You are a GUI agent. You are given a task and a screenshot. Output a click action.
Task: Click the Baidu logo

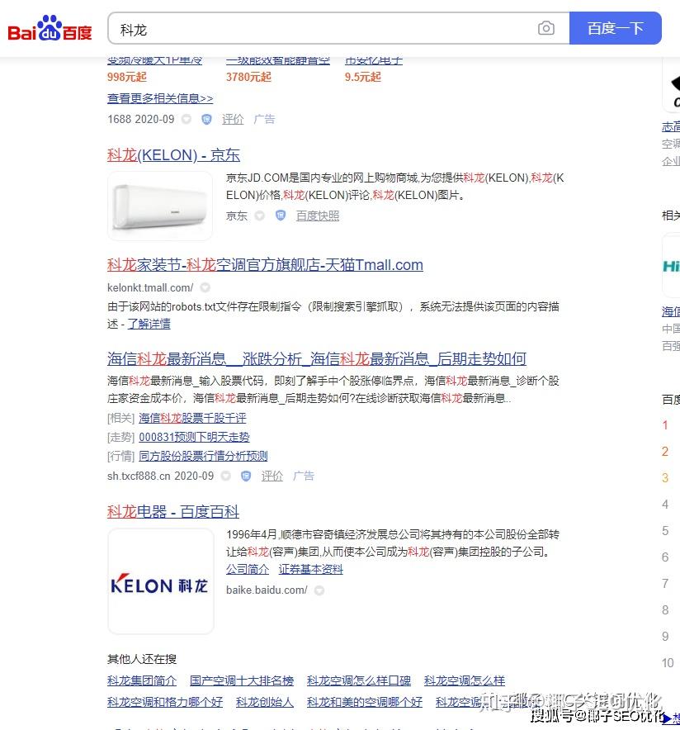pyautogui.click(x=50, y=28)
